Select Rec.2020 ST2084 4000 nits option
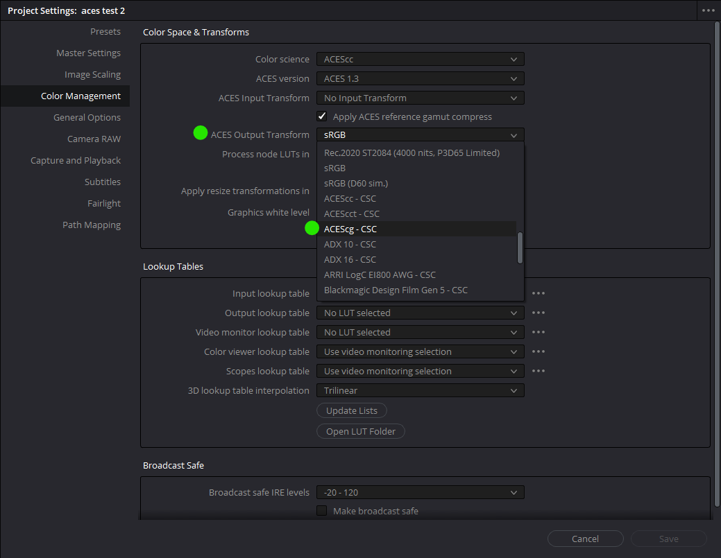Viewport: 721px width, 558px height. pyautogui.click(x=416, y=152)
